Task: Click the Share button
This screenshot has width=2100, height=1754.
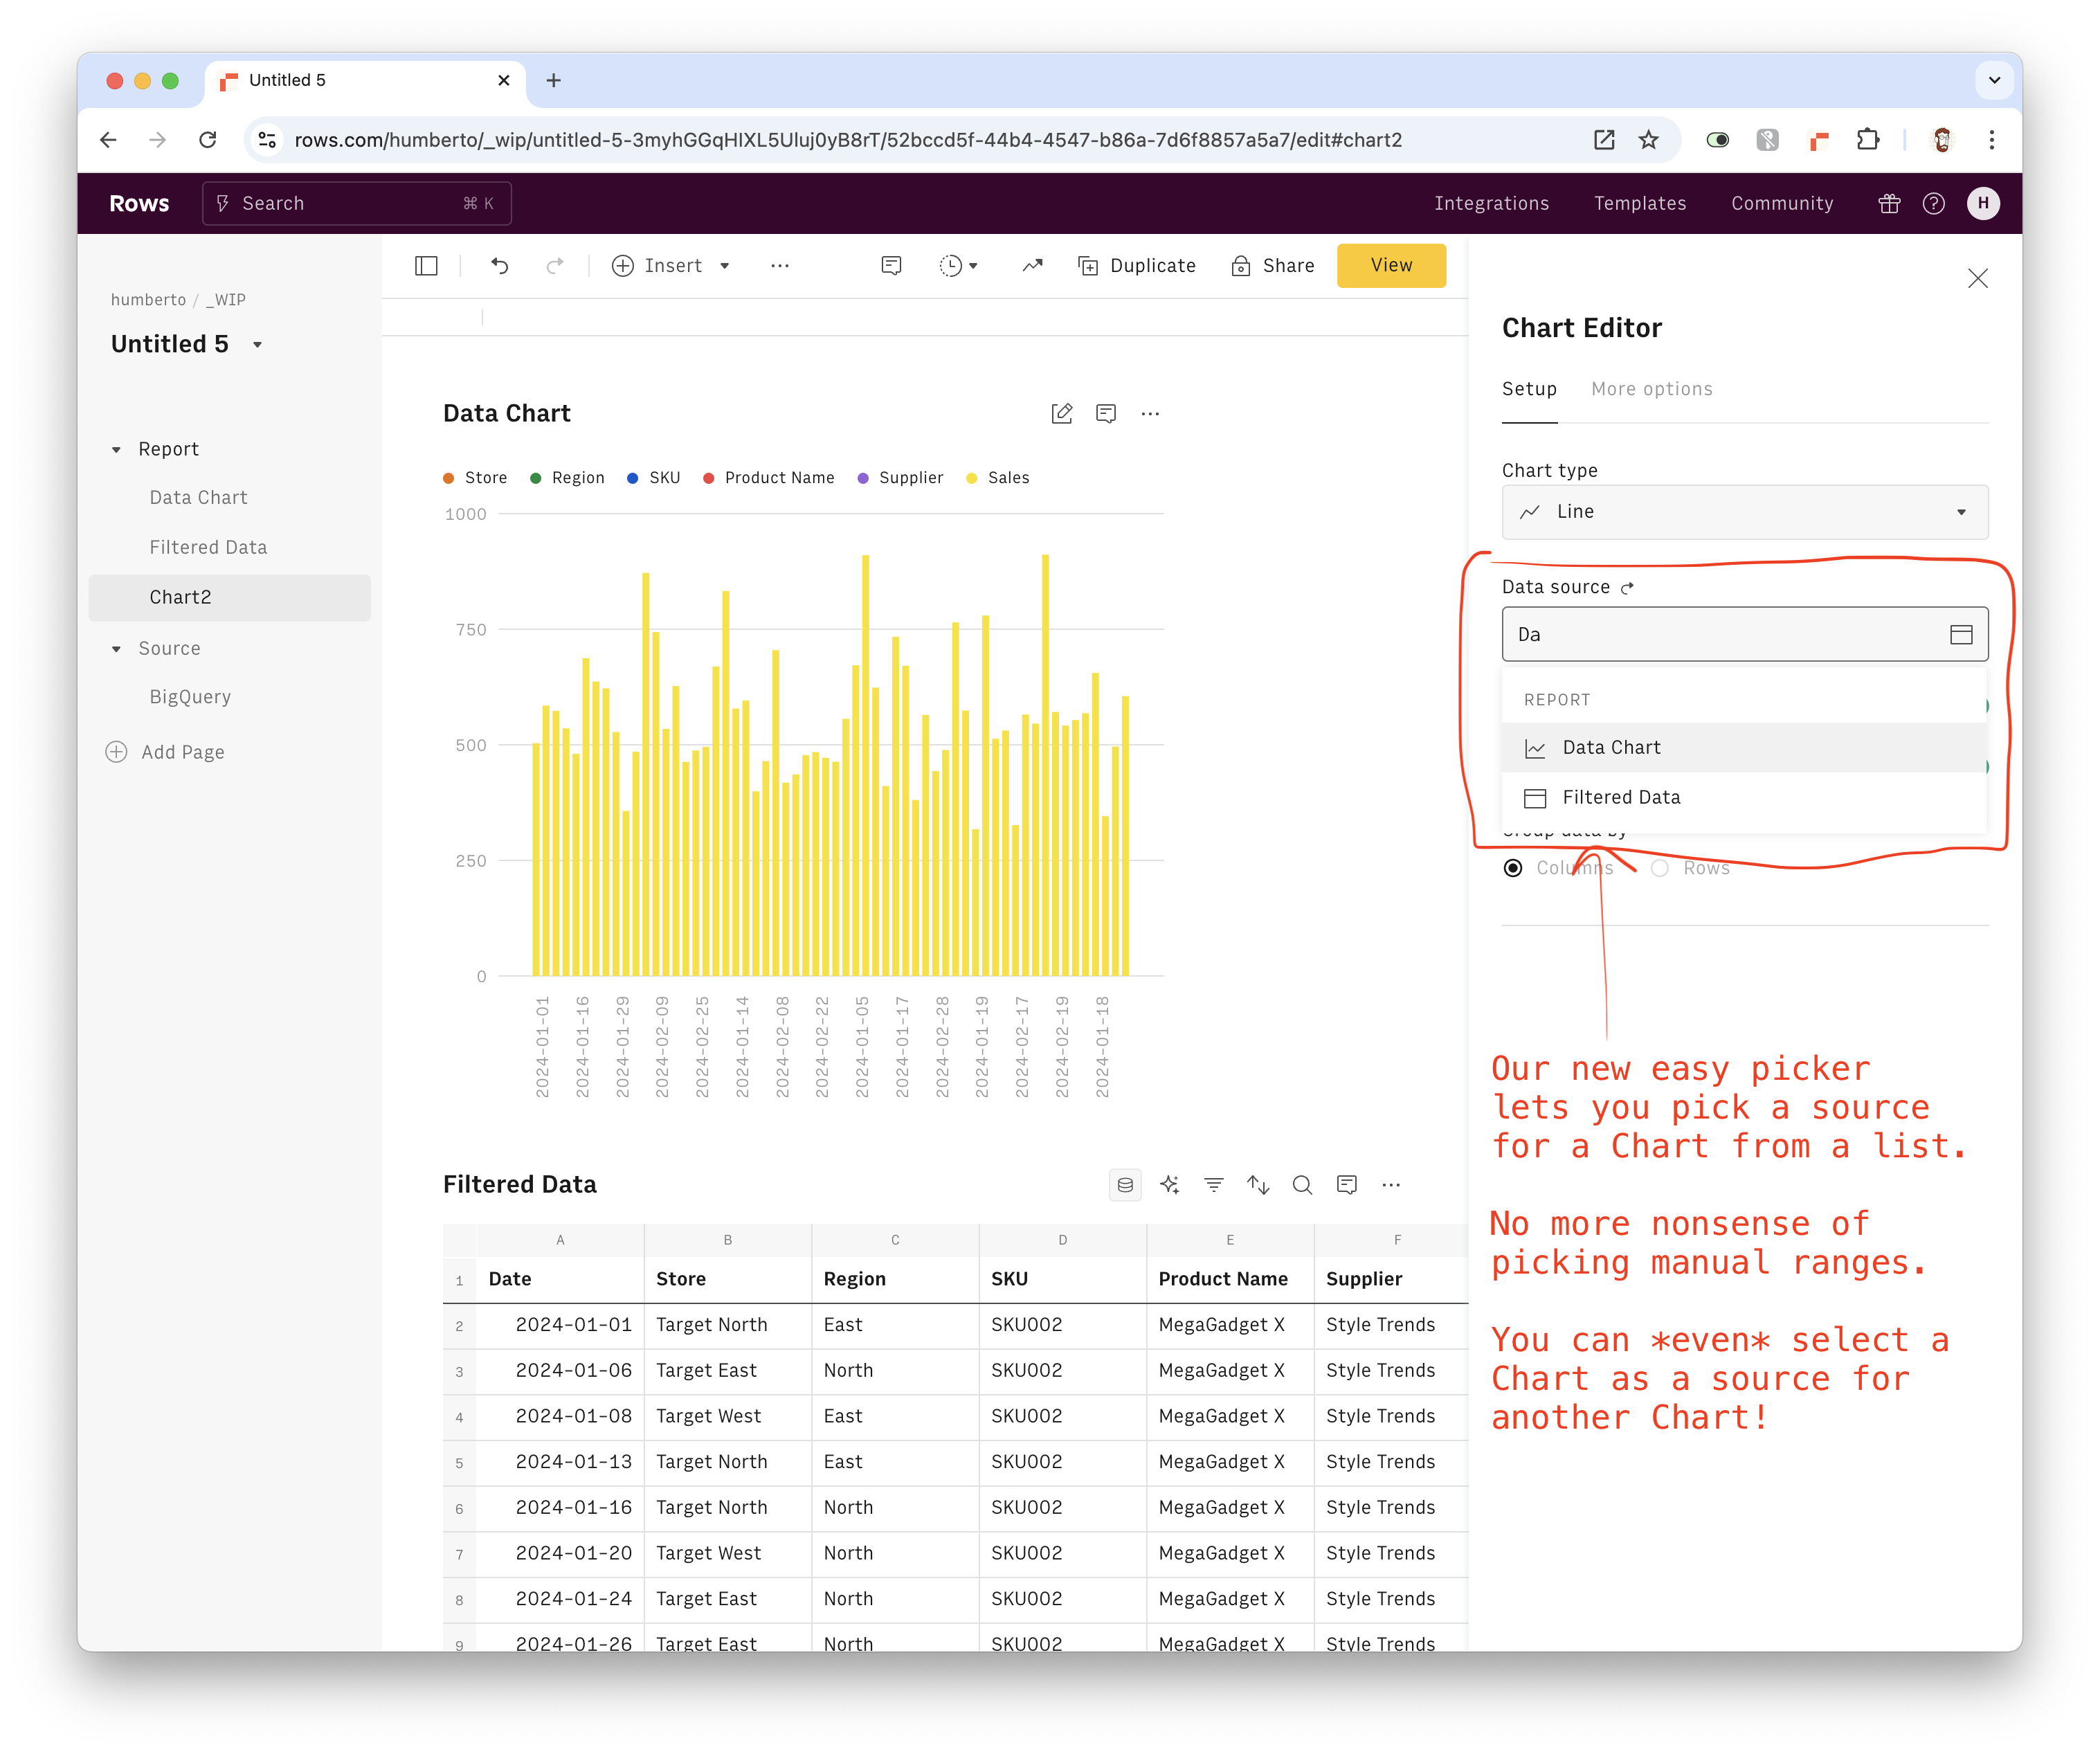Action: coord(1273,265)
